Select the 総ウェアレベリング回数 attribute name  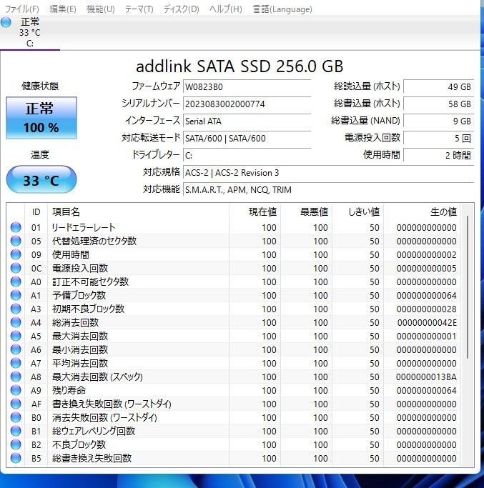coord(93,431)
